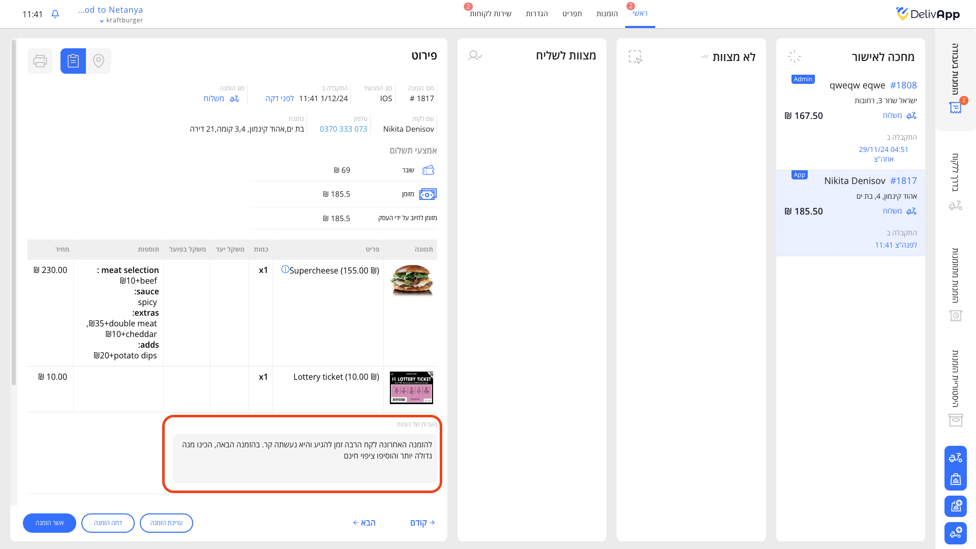The width and height of the screenshot is (976, 549).
Task: Click the add new pickup order icon
Action: click(x=955, y=506)
